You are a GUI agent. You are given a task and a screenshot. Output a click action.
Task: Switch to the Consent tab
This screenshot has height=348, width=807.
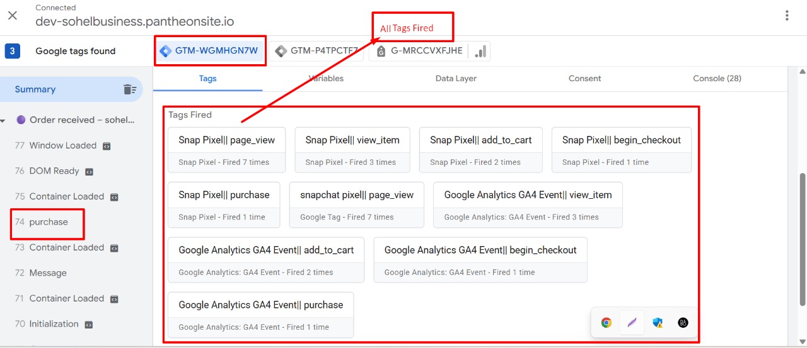click(x=584, y=79)
